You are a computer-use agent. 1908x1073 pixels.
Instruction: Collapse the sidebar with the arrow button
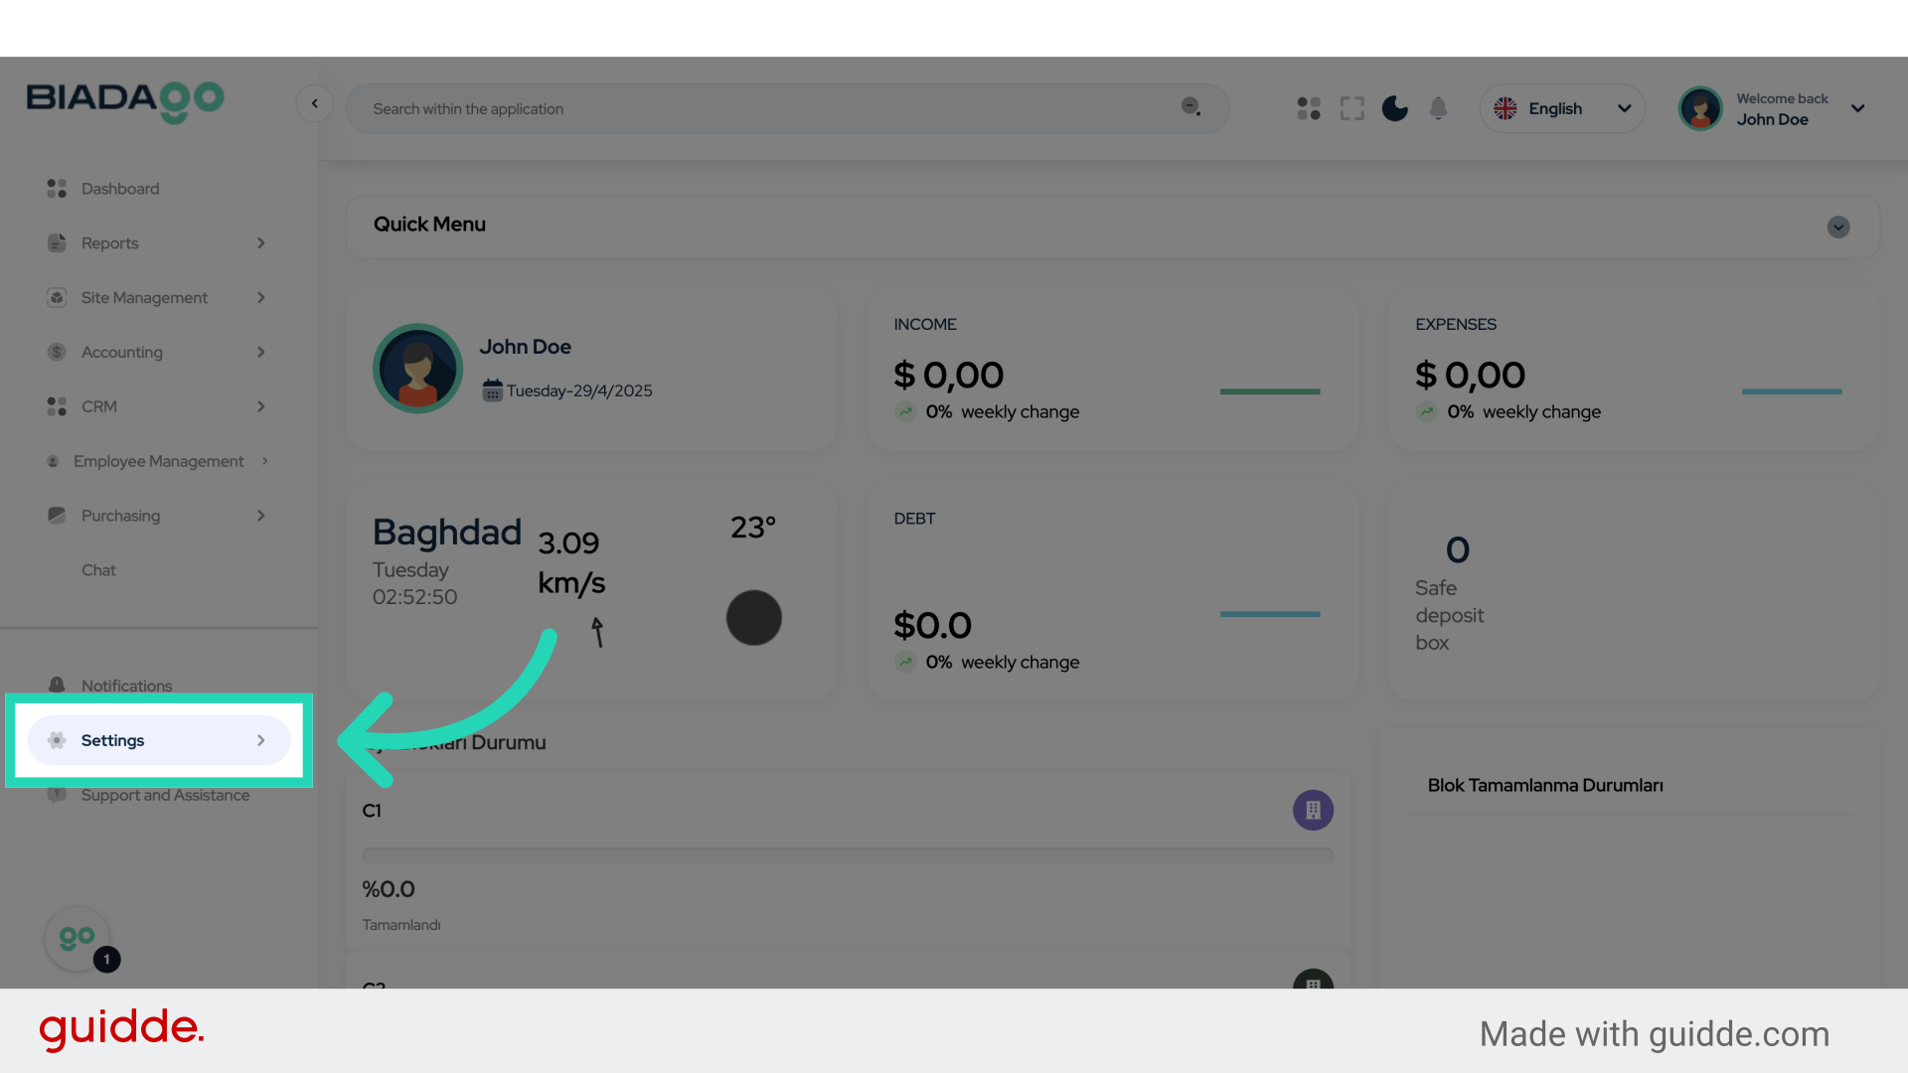[314, 103]
